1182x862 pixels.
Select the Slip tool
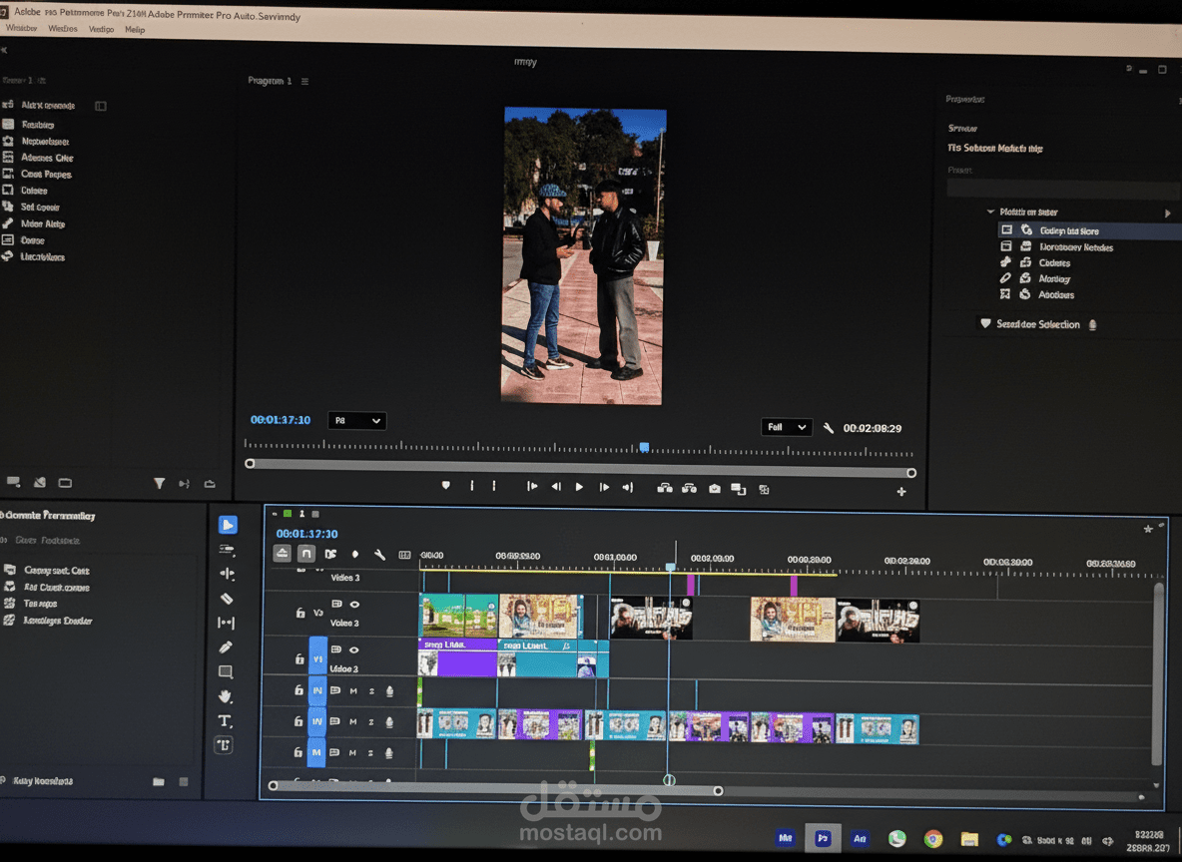tap(226, 623)
